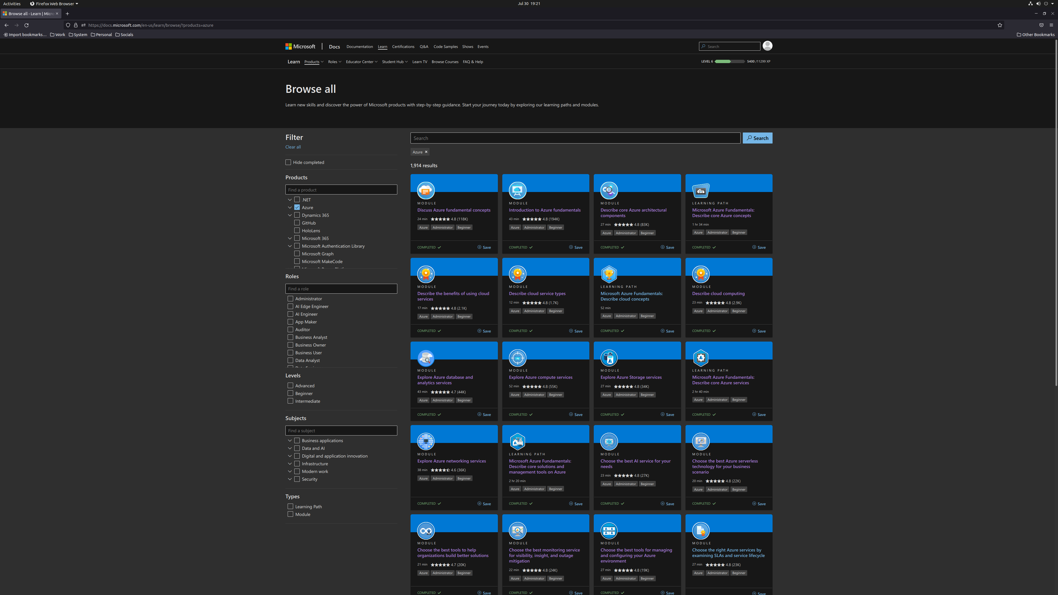Open the Student Hub dropdown

pos(395,62)
